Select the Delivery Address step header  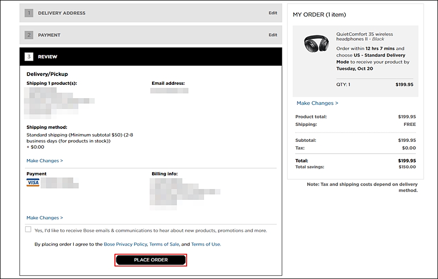(151, 13)
